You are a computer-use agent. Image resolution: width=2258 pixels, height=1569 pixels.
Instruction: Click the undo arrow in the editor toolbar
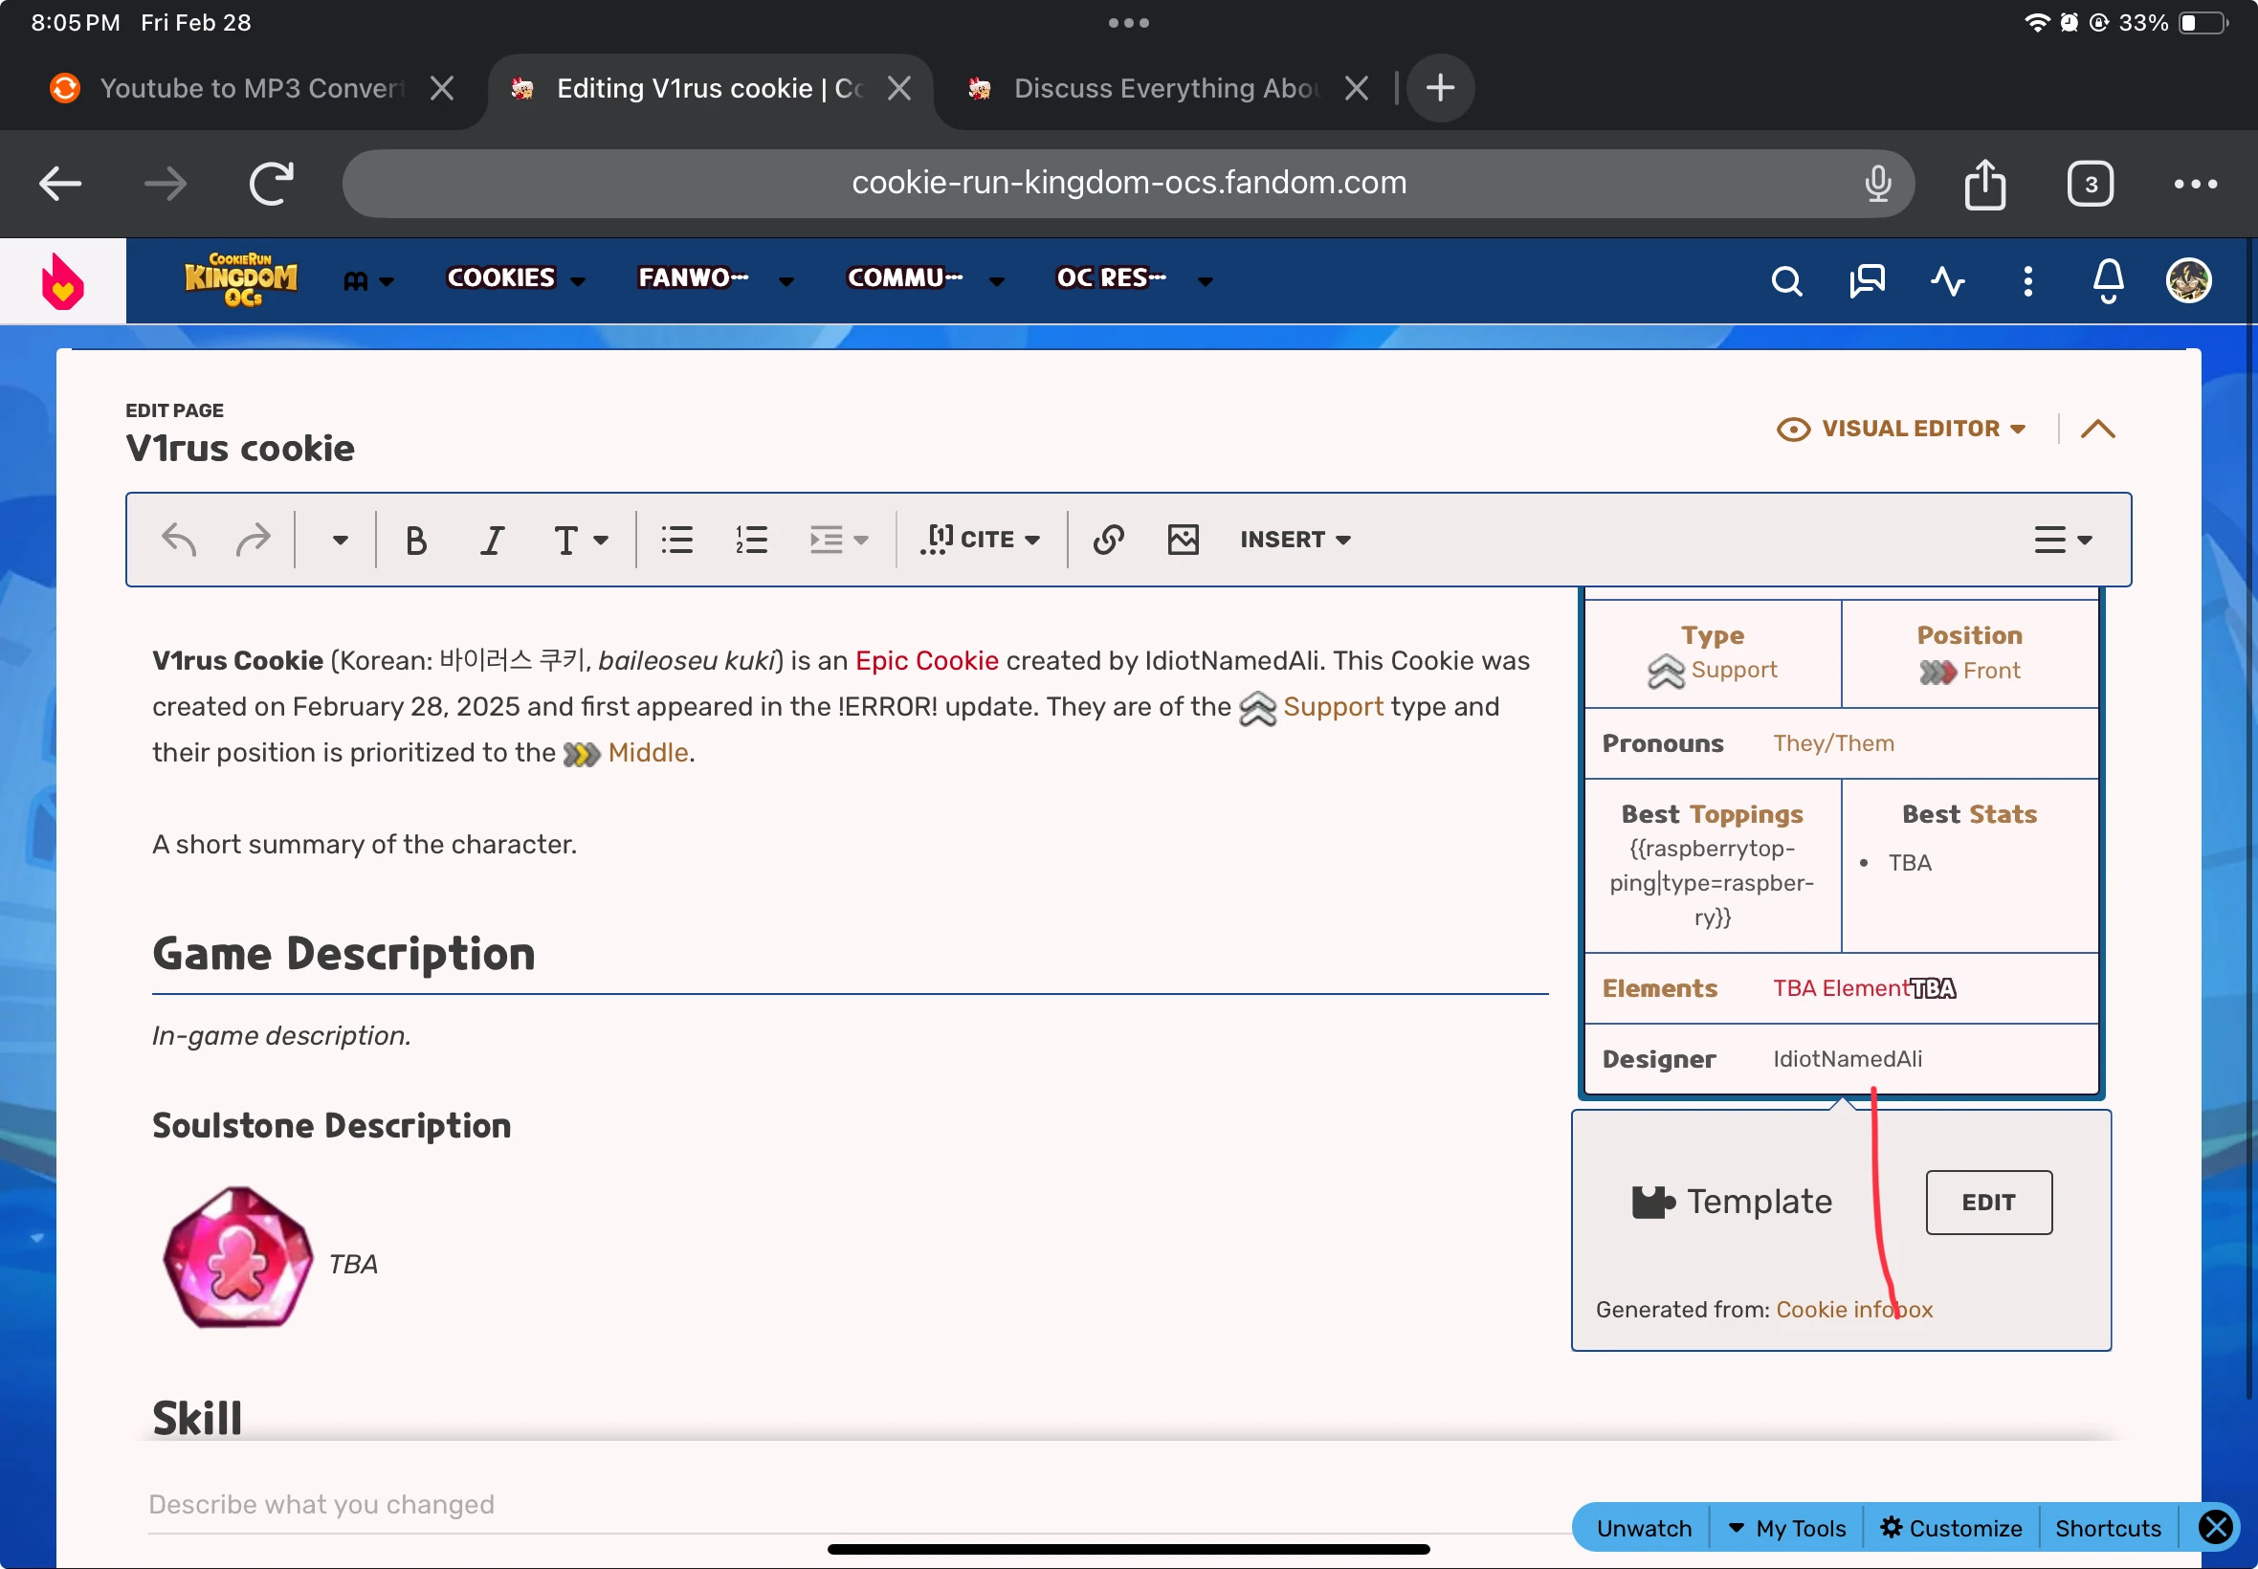[180, 539]
